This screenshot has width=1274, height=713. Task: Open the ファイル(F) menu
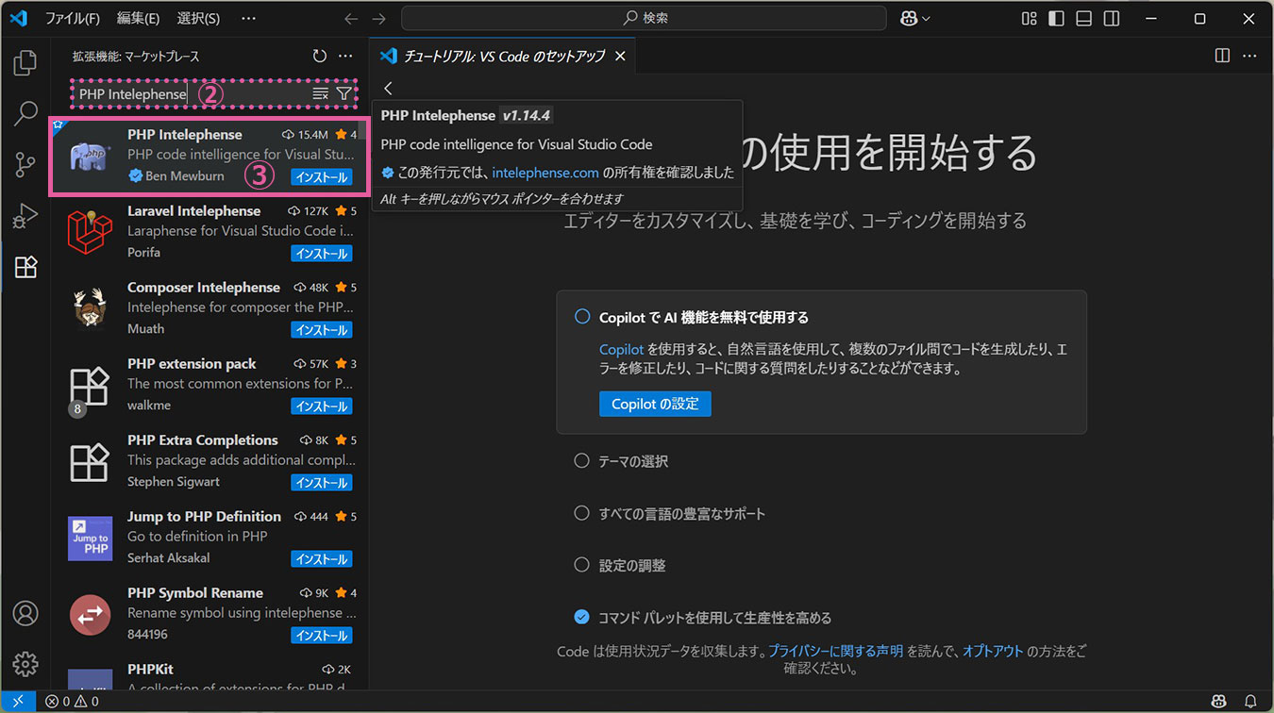(73, 19)
